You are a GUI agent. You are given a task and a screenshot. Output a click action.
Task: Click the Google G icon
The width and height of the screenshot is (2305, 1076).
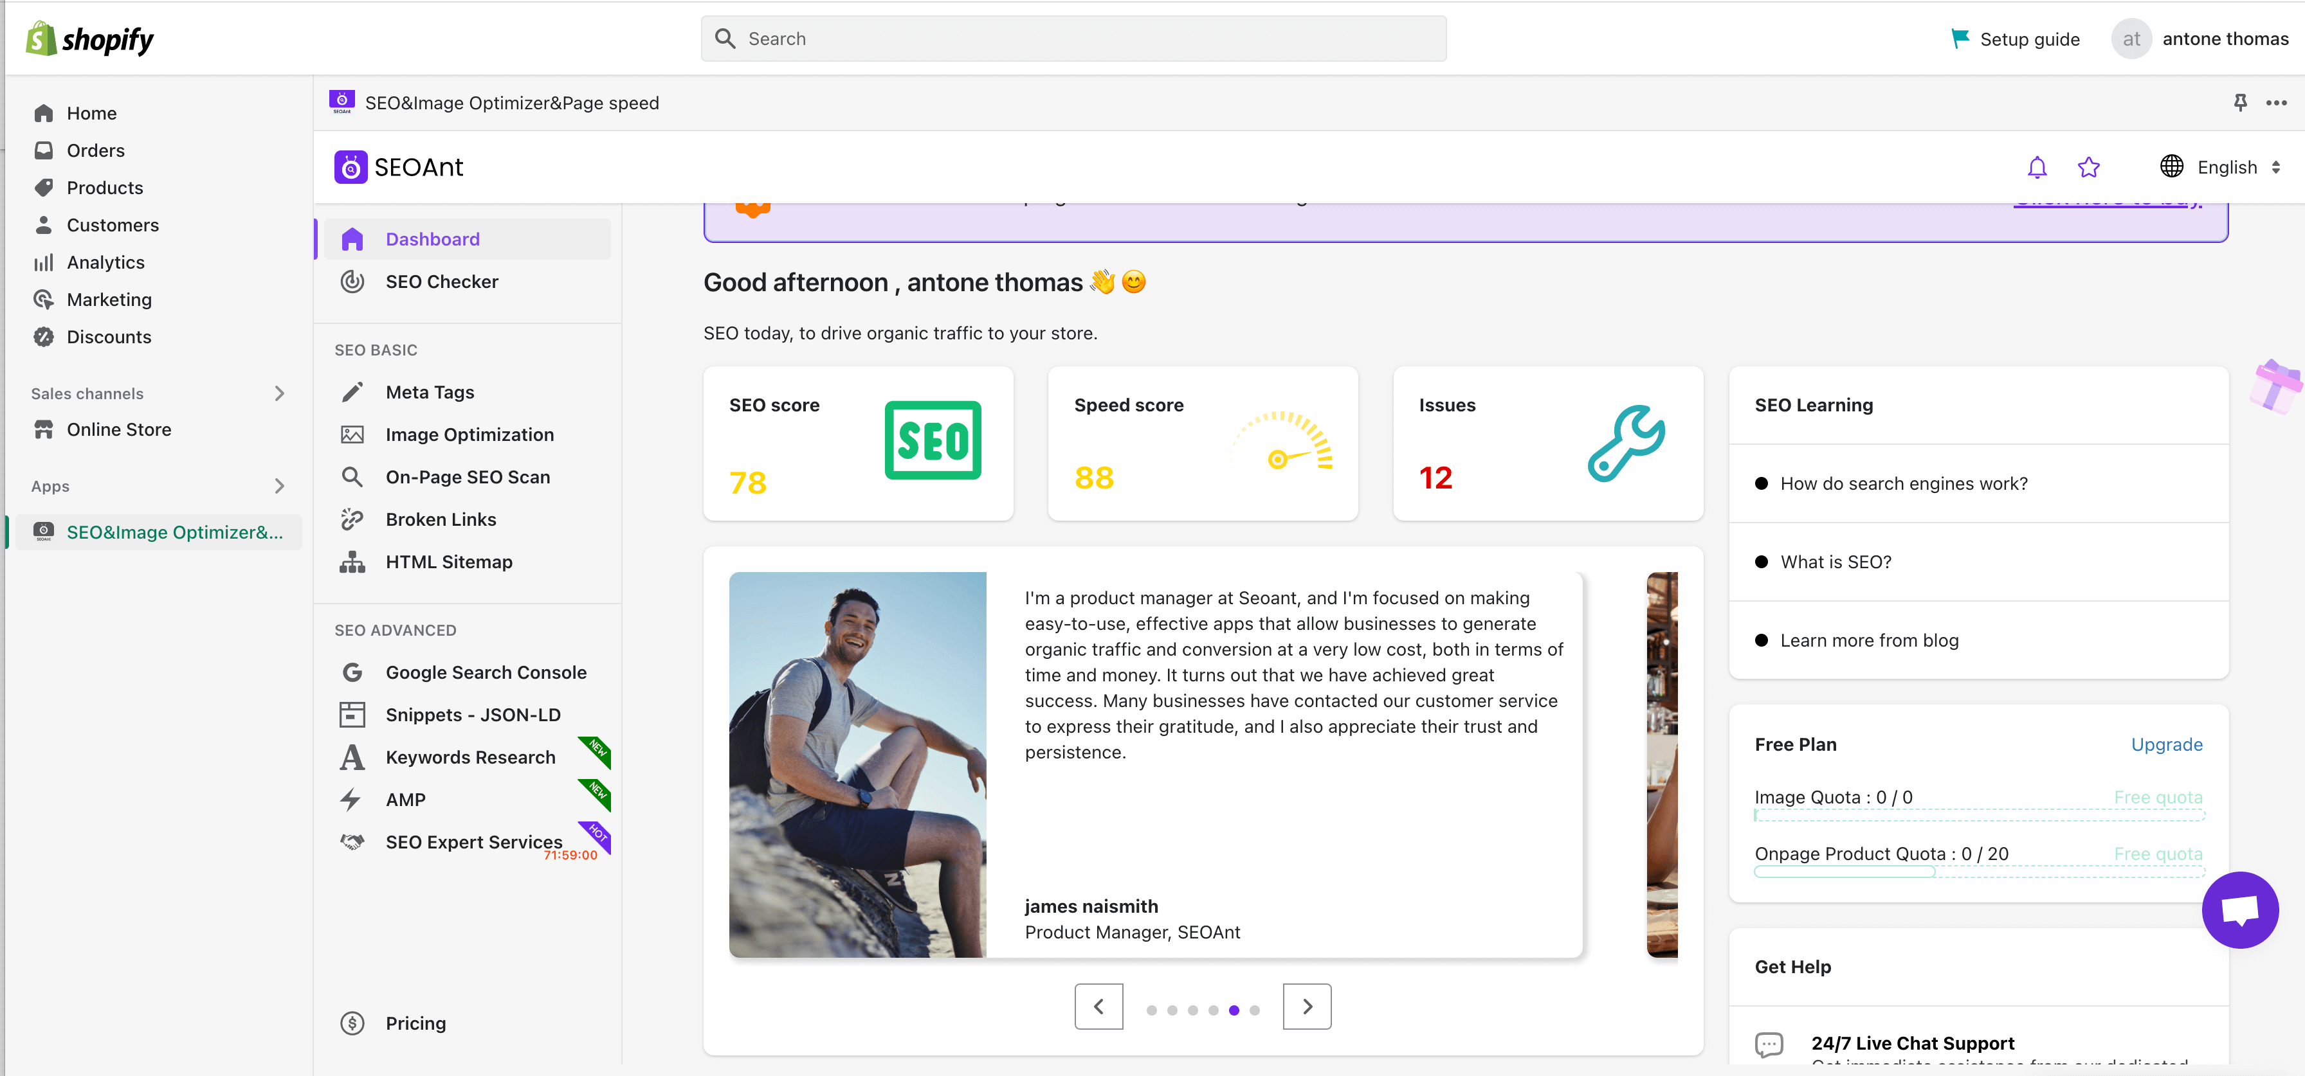pyautogui.click(x=352, y=672)
